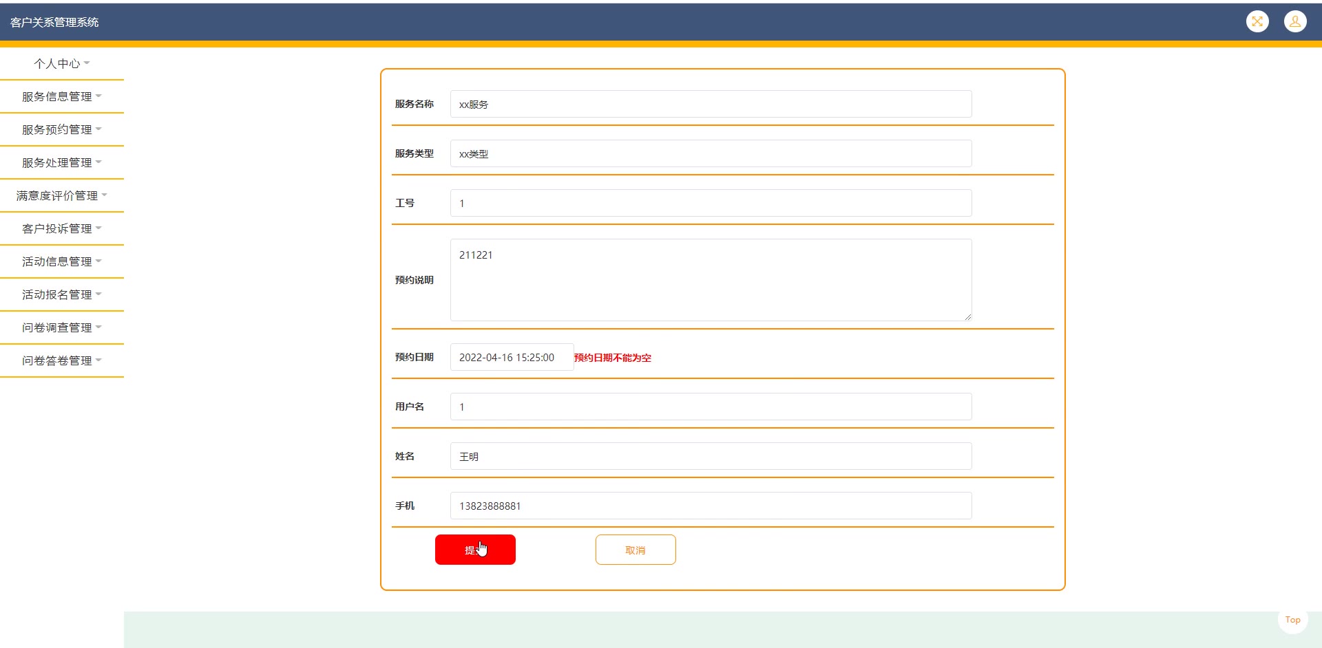Expand the 问卷答卷管理 menu
The height and width of the screenshot is (648, 1322).
pyautogui.click(x=62, y=360)
